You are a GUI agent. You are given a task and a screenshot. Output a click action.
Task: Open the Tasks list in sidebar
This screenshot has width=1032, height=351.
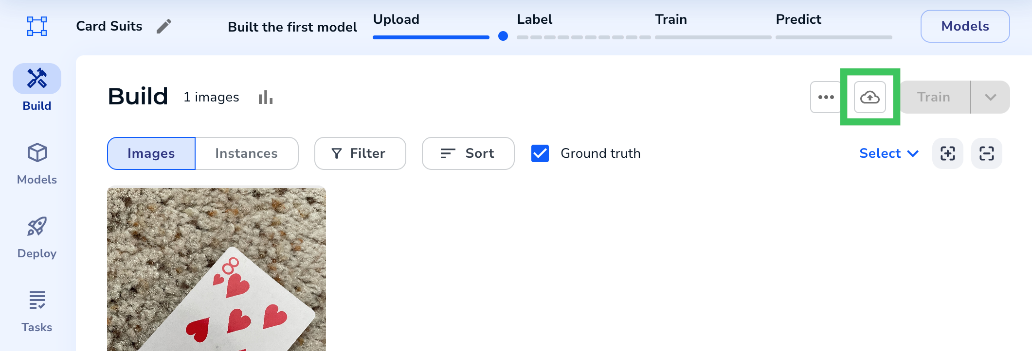coord(37,312)
